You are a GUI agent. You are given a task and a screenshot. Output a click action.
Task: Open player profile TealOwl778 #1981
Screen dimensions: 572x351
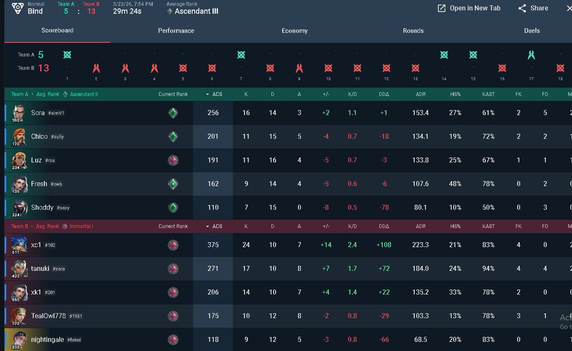tap(57, 316)
